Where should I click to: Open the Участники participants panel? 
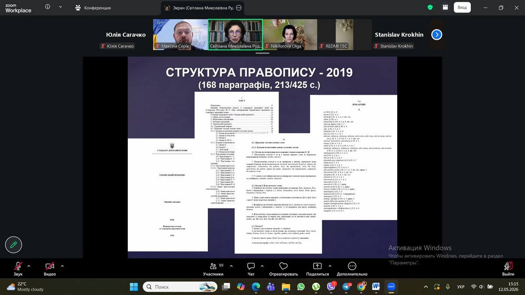pos(213,269)
